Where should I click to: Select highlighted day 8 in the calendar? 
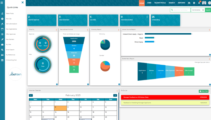60,108
